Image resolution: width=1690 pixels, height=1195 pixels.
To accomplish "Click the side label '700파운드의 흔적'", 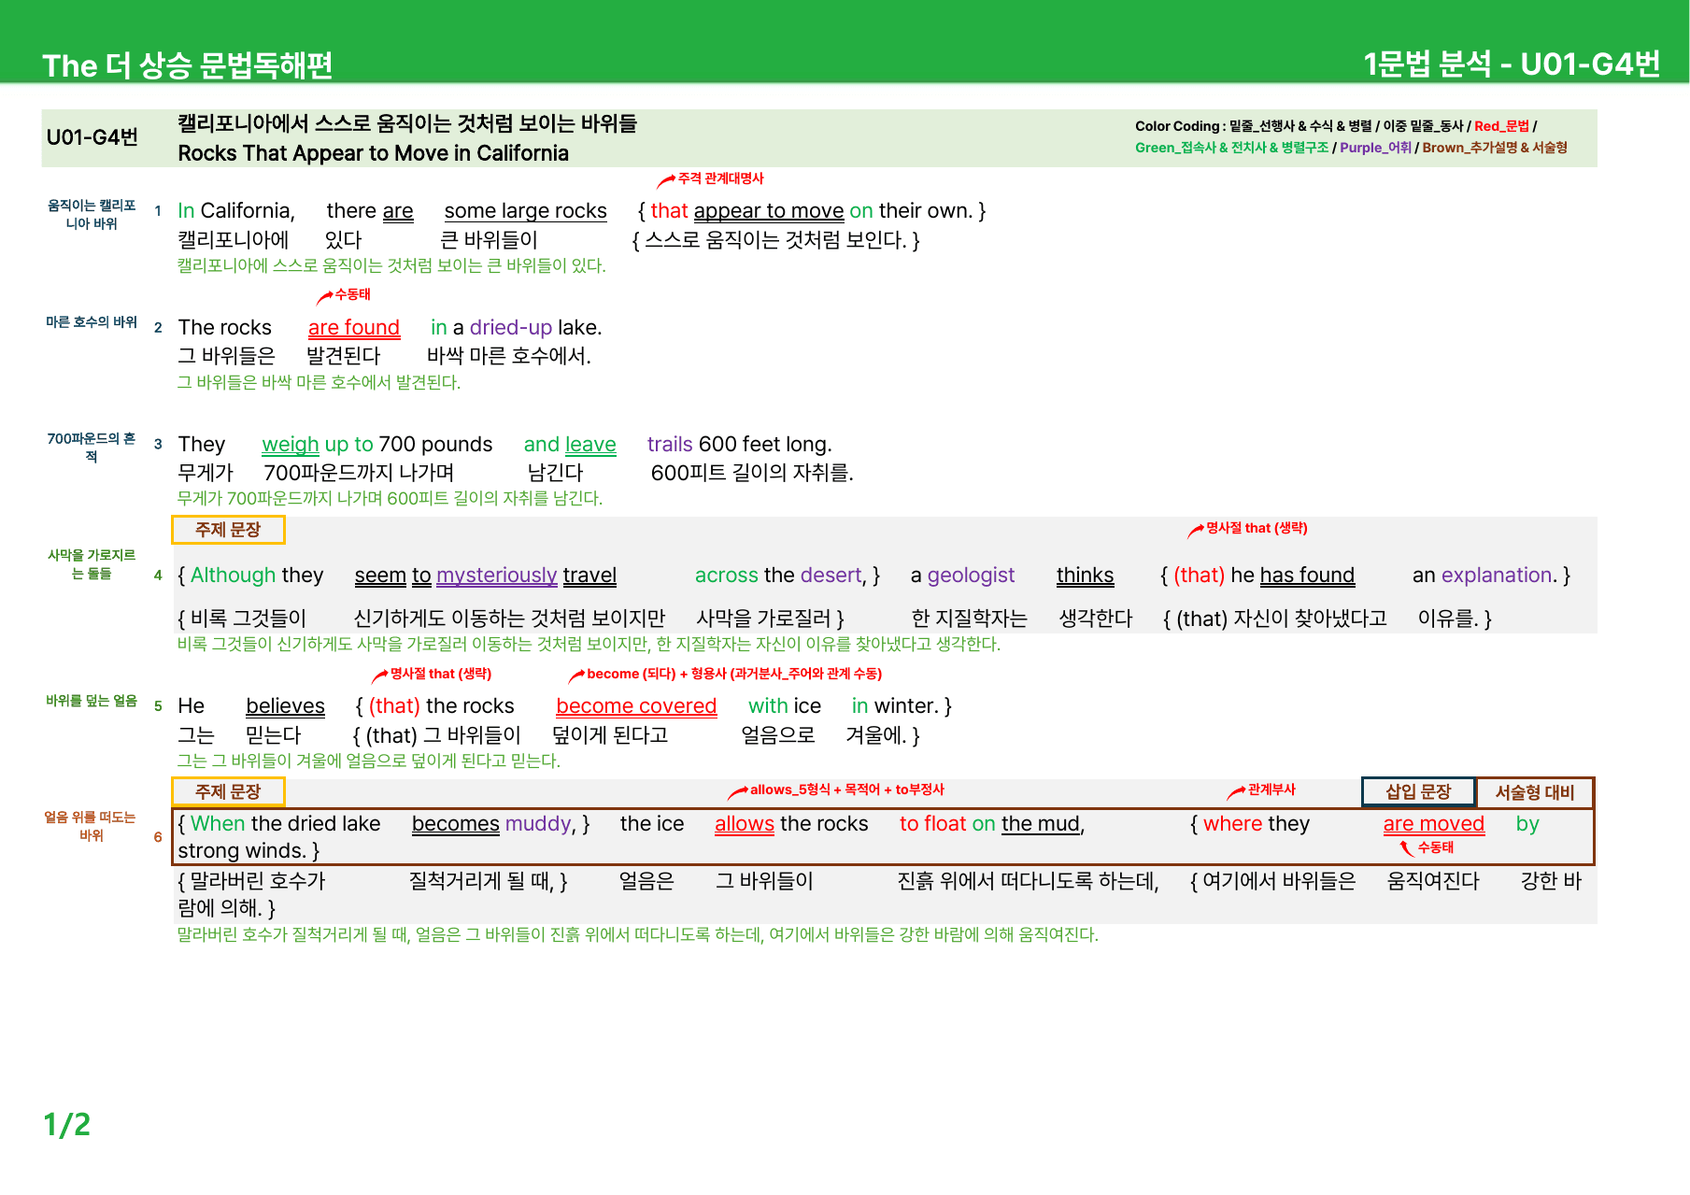I will tap(92, 448).
